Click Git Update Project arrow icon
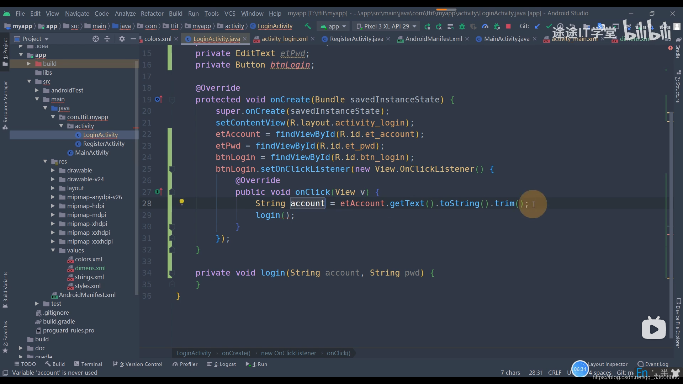This screenshot has width=683, height=384. point(537,26)
